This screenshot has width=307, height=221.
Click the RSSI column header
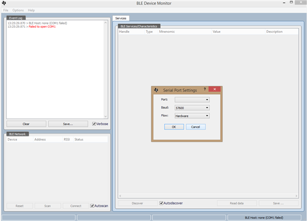tap(68, 139)
